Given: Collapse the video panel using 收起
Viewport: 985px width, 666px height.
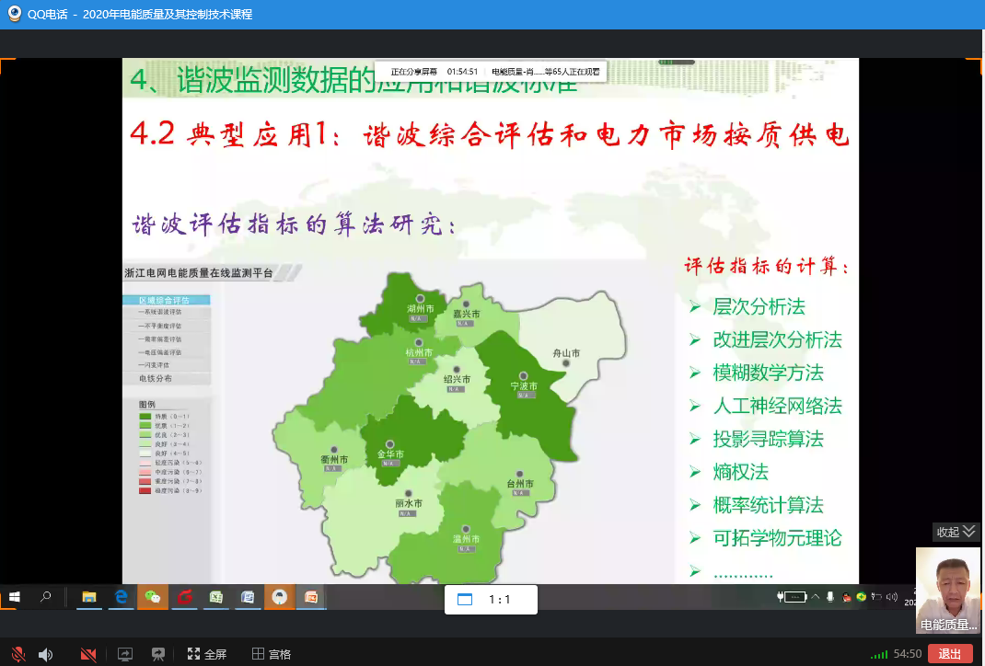Looking at the screenshot, I should 956,532.
